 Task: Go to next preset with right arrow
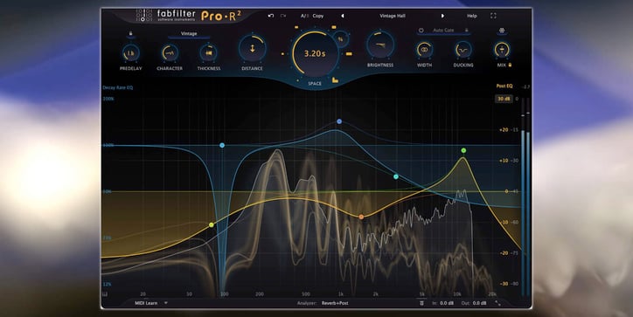(442, 16)
